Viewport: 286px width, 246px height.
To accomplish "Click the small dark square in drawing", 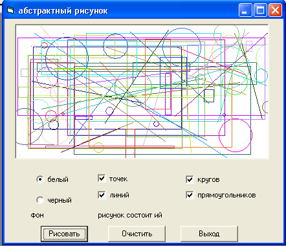I will click(x=209, y=96).
